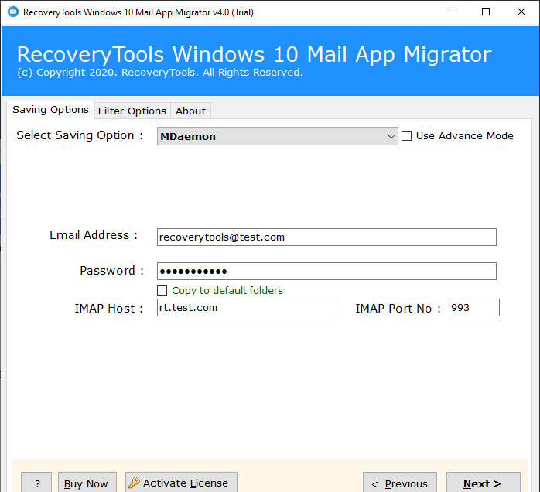This screenshot has width=540, height=492.
Task: Click into the Password field
Action: (x=326, y=271)
